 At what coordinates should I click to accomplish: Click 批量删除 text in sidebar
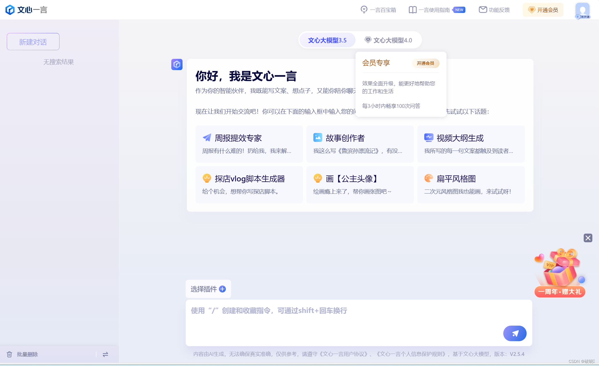pos(27,354)
